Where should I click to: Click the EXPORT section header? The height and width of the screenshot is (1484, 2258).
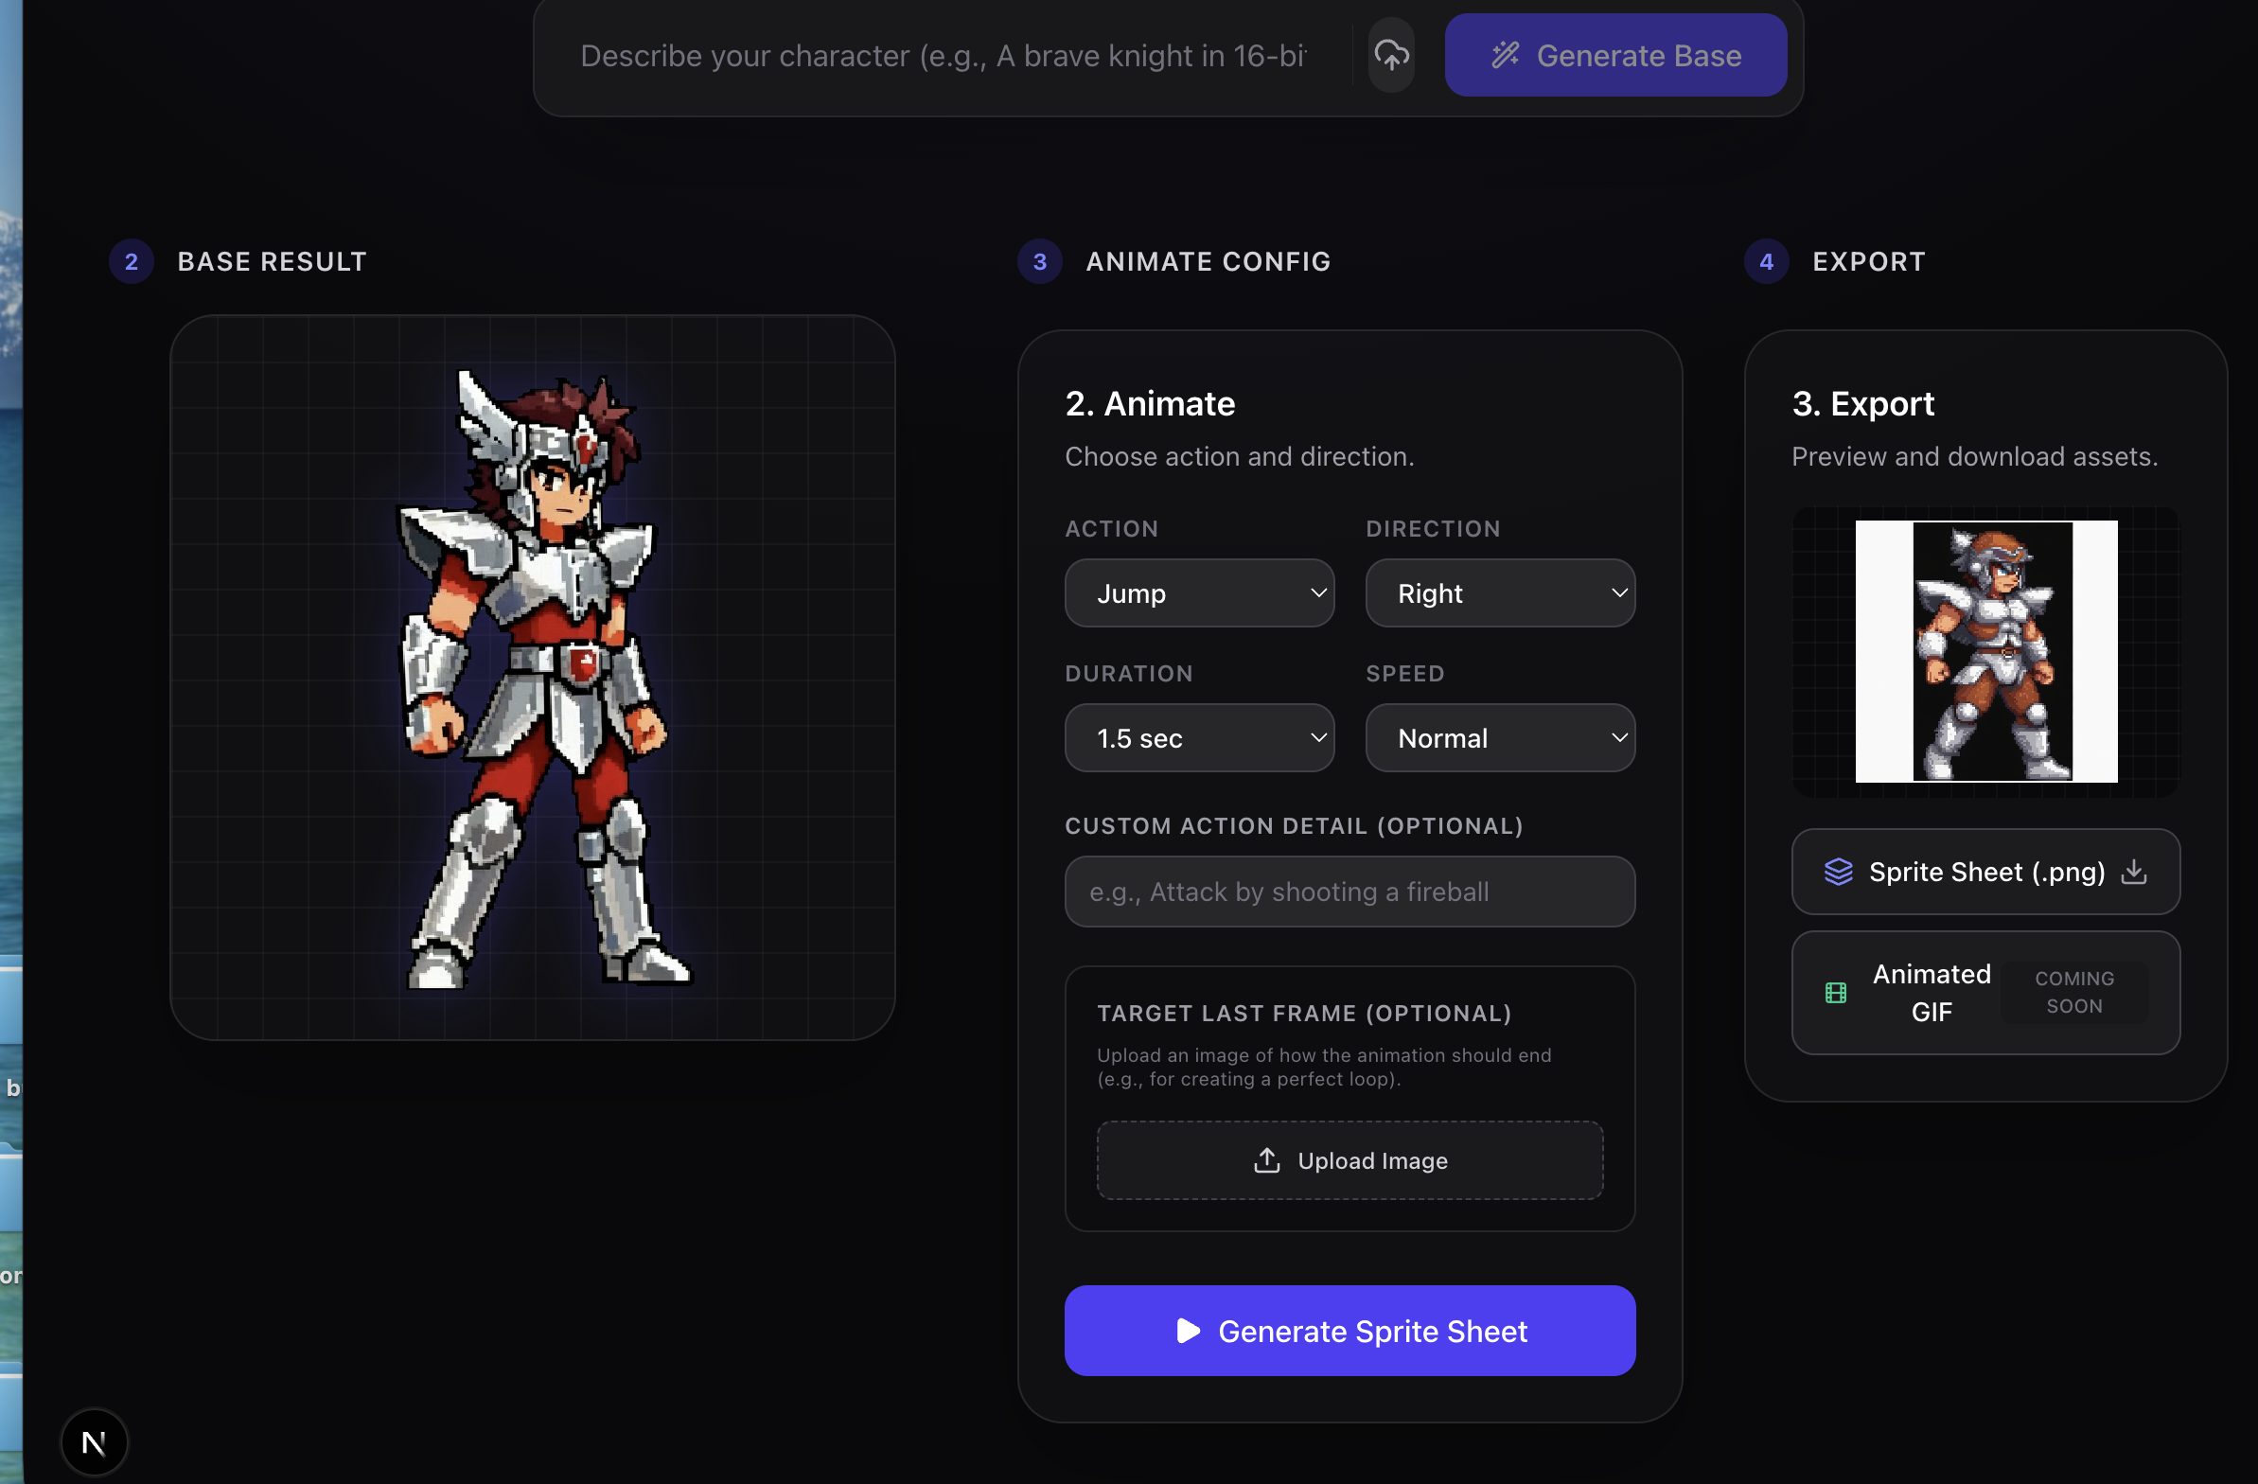[1869, 261]
